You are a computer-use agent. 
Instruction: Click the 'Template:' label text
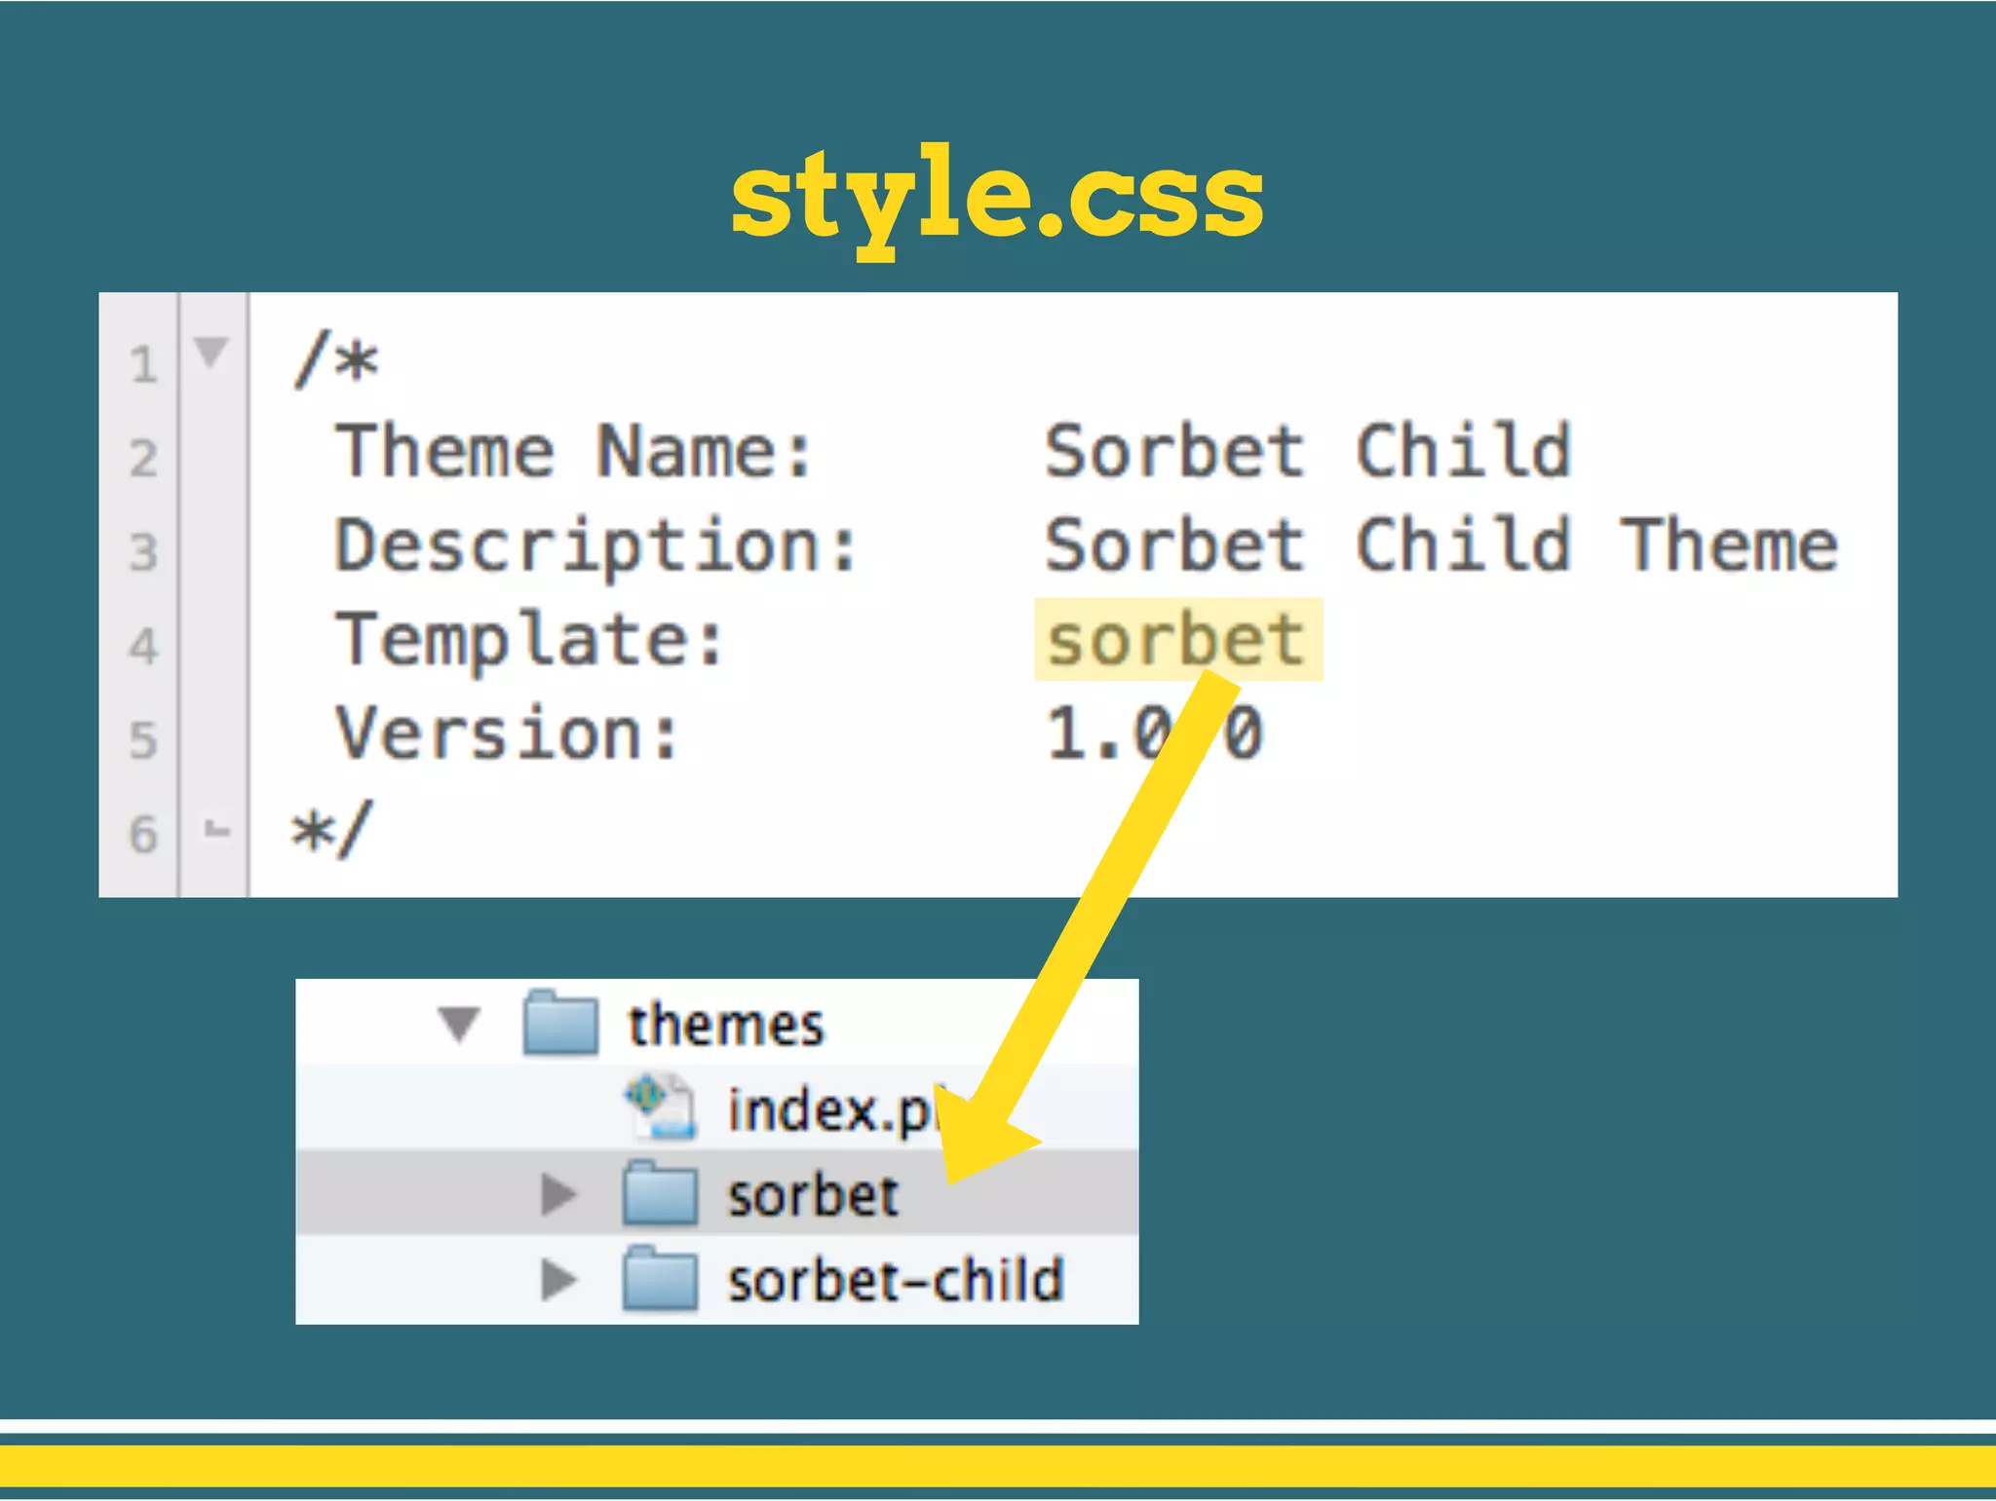pyautogui.click(x=530, y=641)
